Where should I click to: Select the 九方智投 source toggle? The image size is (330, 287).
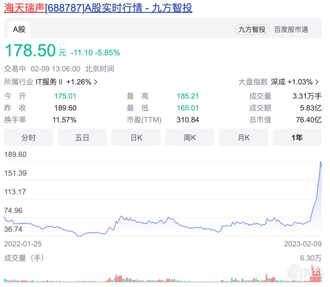252,30
